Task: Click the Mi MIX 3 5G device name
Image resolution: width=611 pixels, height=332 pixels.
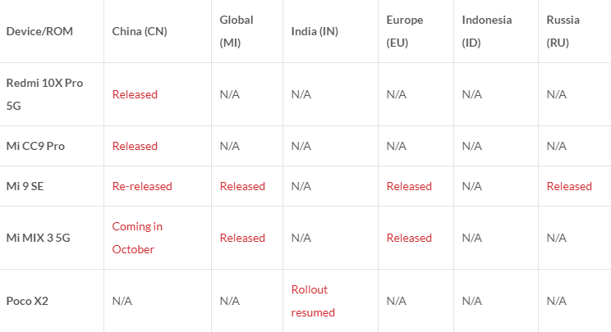Action: tap(39, 238)
